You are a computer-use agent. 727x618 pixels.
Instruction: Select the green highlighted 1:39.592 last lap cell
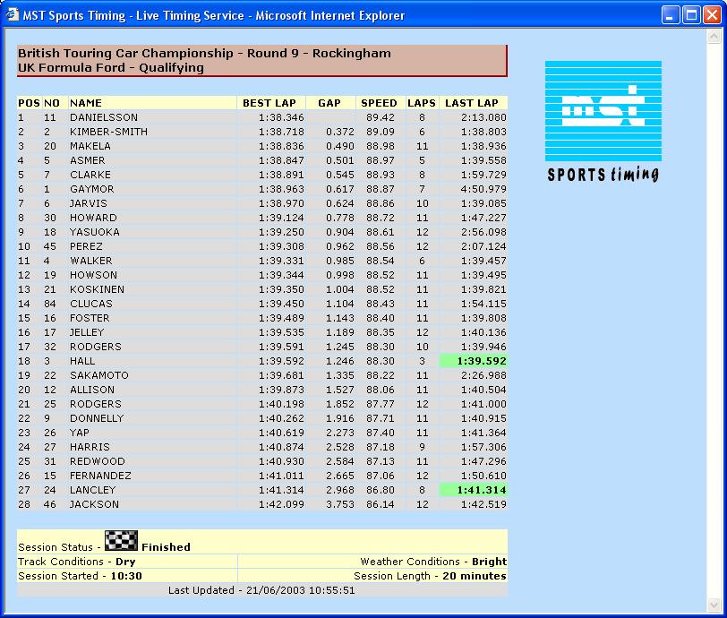tap(473, 361)
